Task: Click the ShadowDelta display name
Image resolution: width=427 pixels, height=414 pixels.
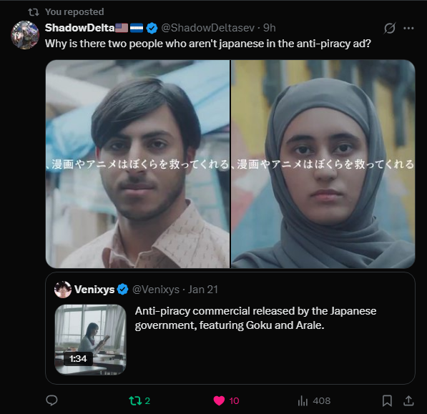Action: pos(79,28)
